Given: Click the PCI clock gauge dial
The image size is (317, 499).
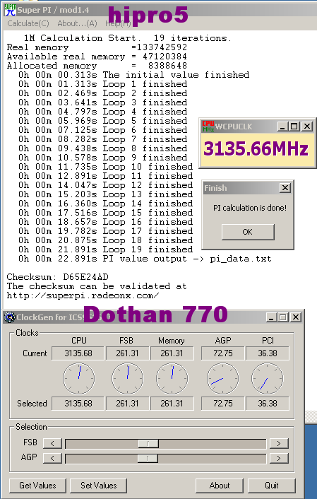Looking at the screenshot, I should point(268,379).
